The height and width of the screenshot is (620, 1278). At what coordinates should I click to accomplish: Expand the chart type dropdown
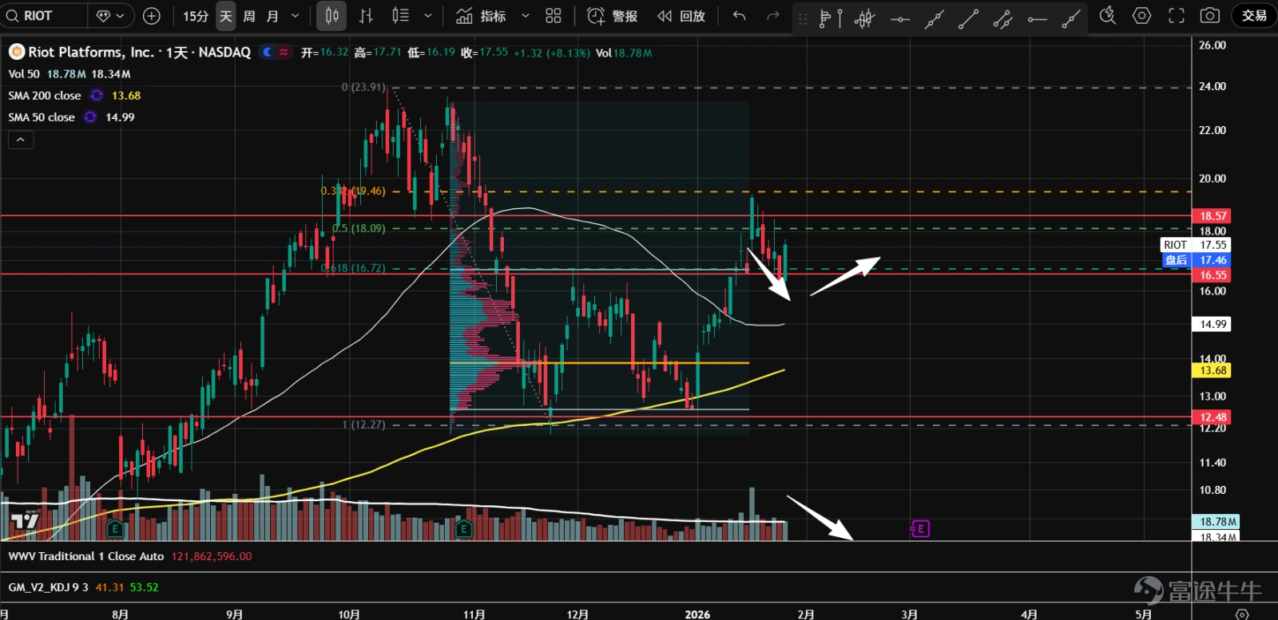click(x=428, y=16)
